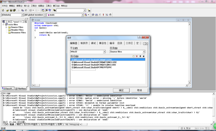Click the Redo arrow icon
216x131 pixels.
(36, 10)
